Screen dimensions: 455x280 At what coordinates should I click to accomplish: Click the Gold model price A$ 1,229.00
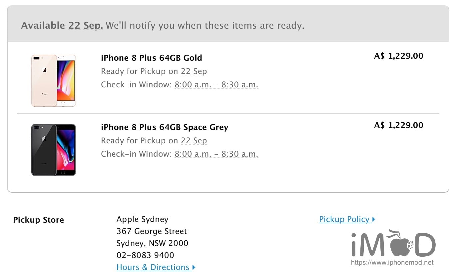[398, 56]
